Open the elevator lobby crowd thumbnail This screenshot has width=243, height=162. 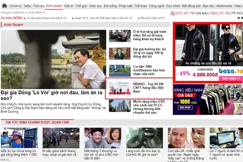point(61,138)
